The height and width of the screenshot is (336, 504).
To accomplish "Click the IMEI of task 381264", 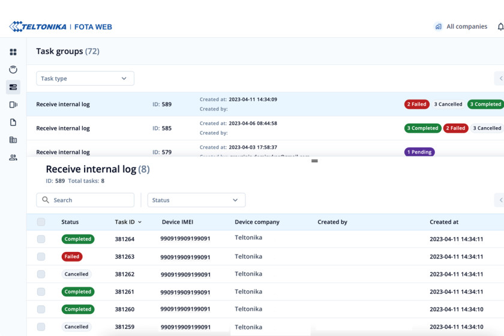I will click(x=185, y=239).
